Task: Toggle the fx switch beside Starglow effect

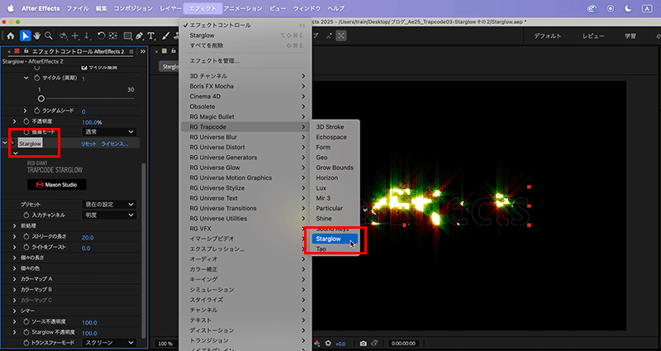Action: [12, 143]
